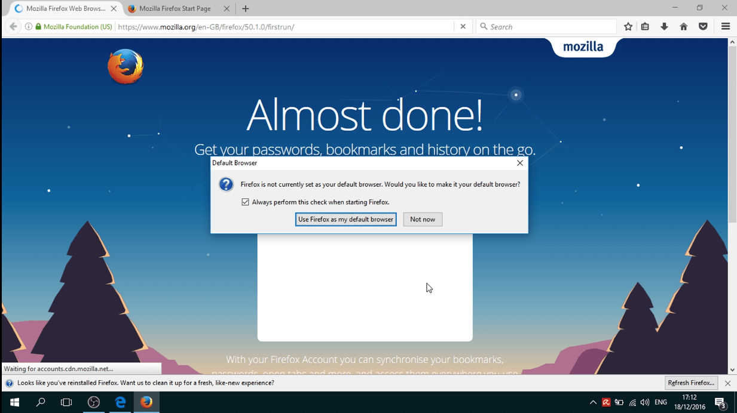The image size is (737, 413).
Task: Open the round recorder app on taskbar
Action: (x=94, y=402)
